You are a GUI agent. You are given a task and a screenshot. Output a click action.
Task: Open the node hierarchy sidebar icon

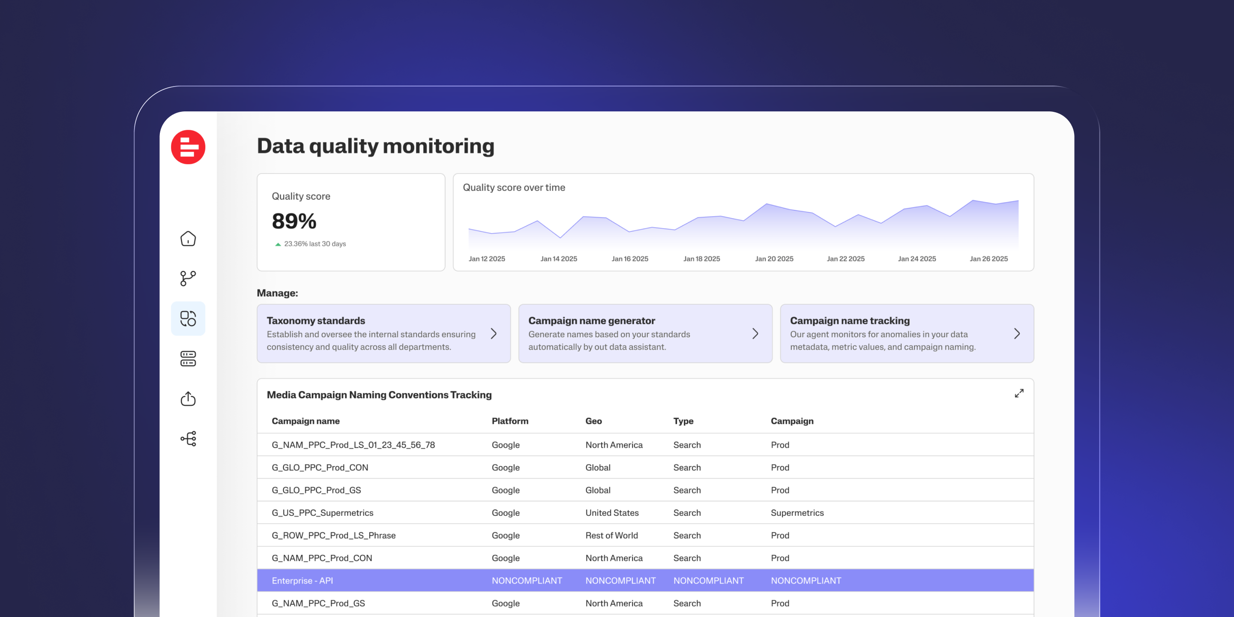(188, 438)
